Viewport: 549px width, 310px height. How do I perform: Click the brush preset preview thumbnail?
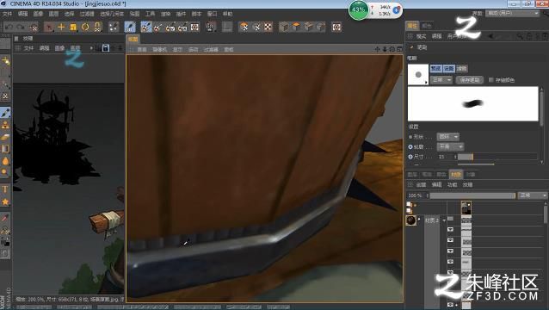(x=418, y=74)
